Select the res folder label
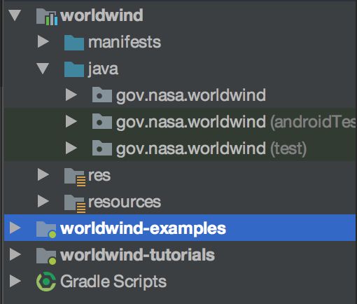 99,176
